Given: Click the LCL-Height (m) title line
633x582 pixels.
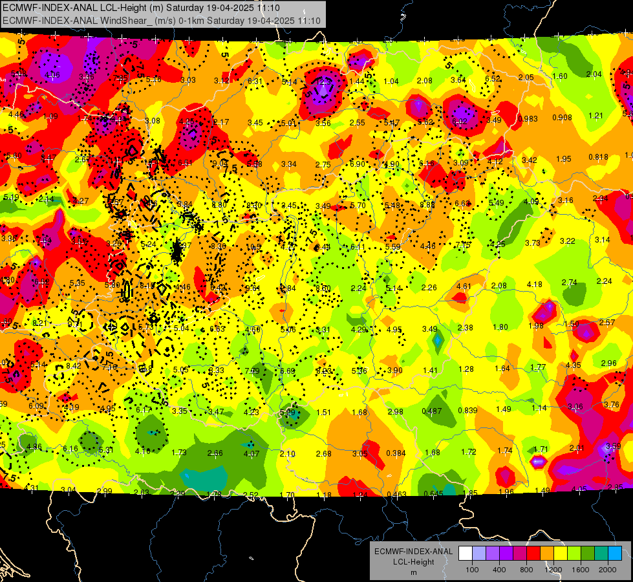Looking at the screenshot, I should pos(141,8).
